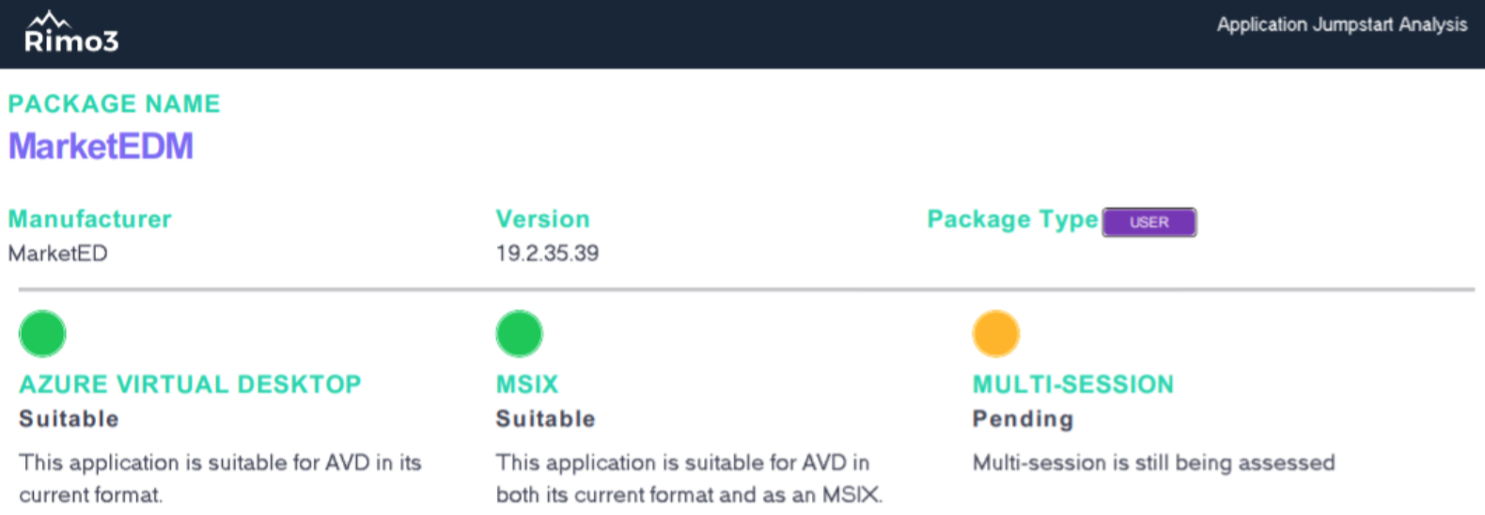Click the Rimo3 logo

click(x=71, y=33)
